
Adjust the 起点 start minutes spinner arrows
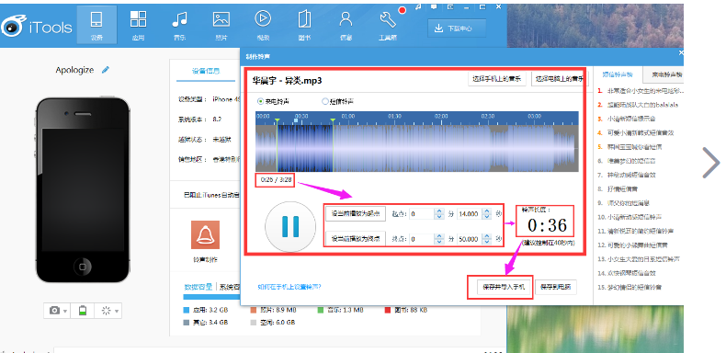click(x=439, y=213)
